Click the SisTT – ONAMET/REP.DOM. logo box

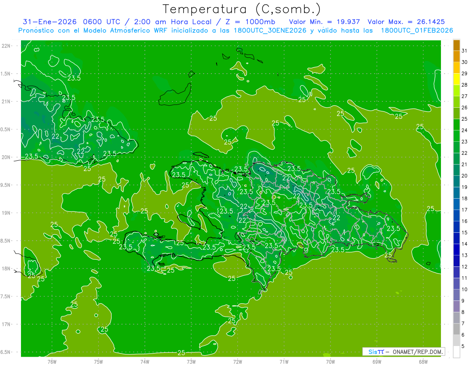404,352
